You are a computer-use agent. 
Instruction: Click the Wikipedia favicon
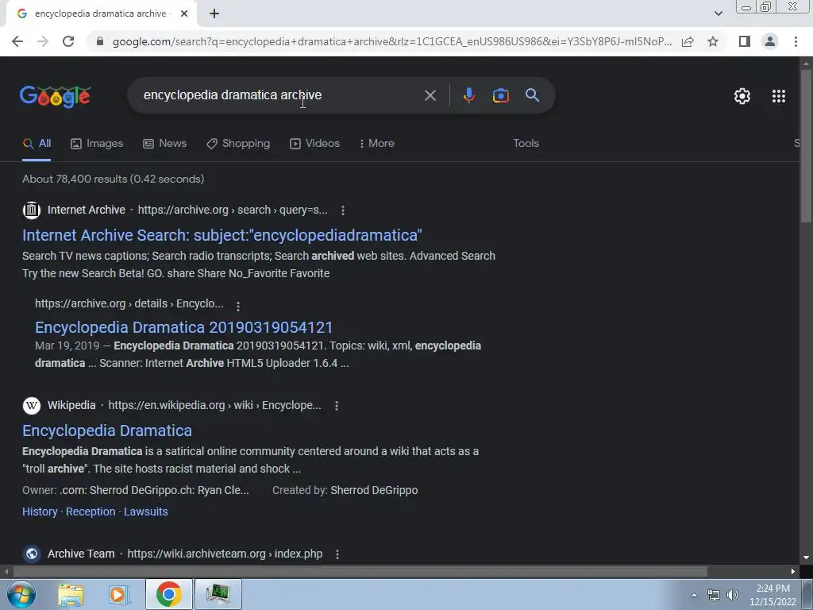coord(32,406)
